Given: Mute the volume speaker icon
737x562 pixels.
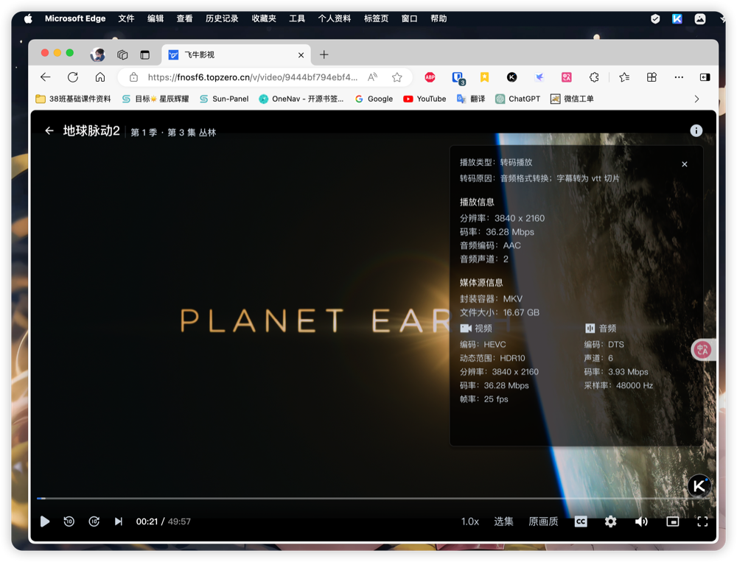Looking at the screenshot, I should coord(641,521).
